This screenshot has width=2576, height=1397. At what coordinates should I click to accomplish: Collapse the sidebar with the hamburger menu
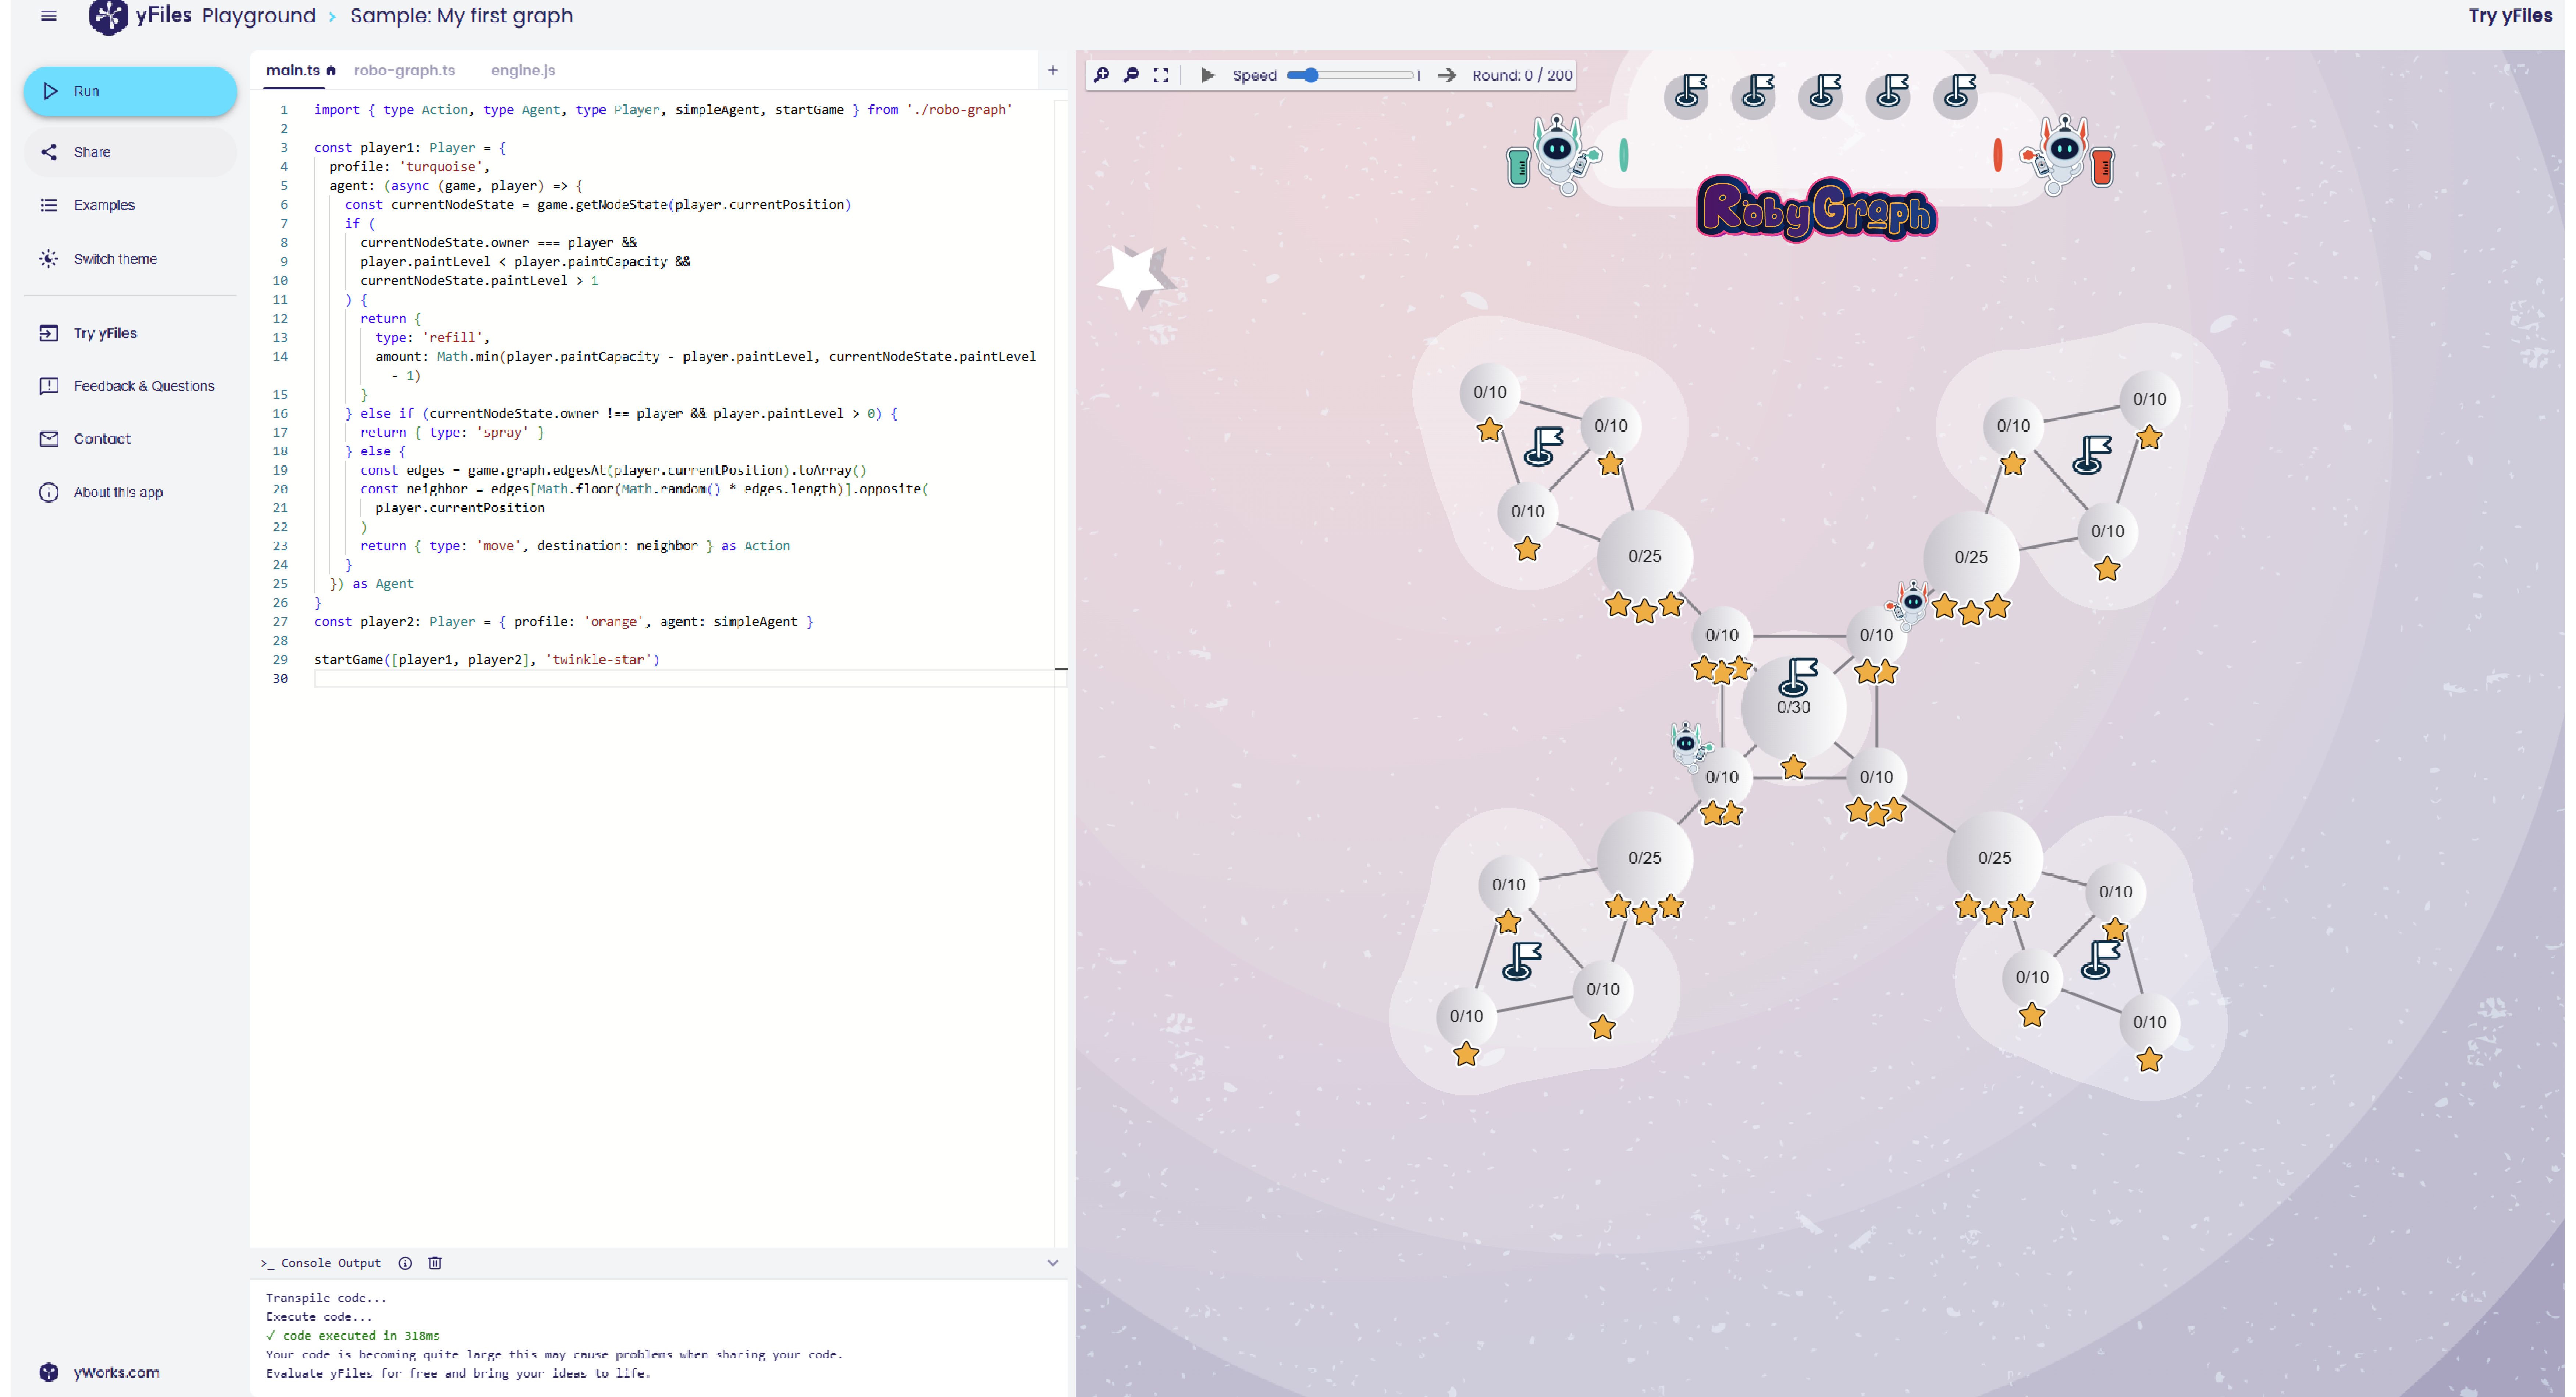[48, 15]
